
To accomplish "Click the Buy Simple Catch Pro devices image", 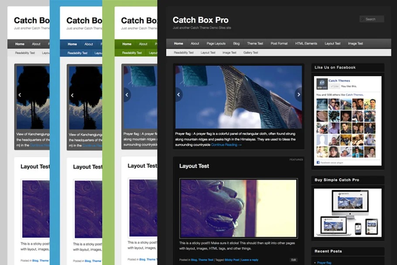I will (348, 213).
